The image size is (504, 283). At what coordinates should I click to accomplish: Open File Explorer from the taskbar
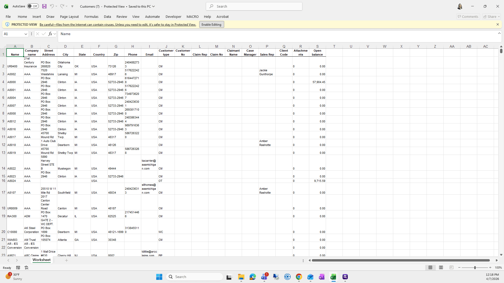(241, 277)
